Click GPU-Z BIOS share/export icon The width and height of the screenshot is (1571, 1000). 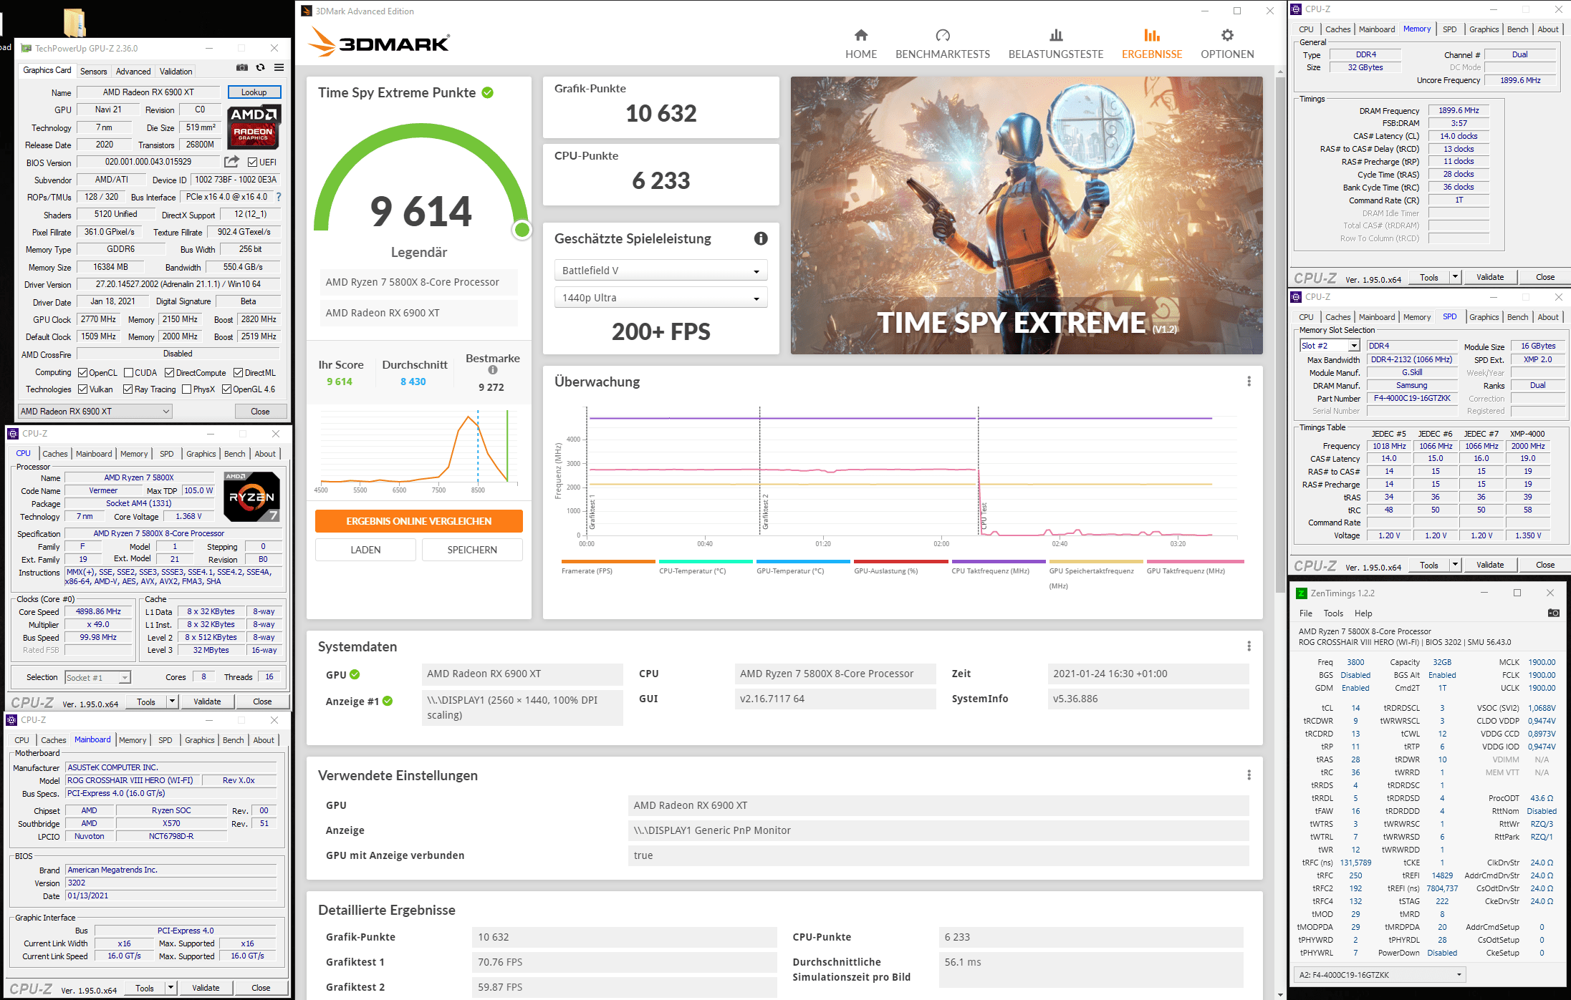231,162
